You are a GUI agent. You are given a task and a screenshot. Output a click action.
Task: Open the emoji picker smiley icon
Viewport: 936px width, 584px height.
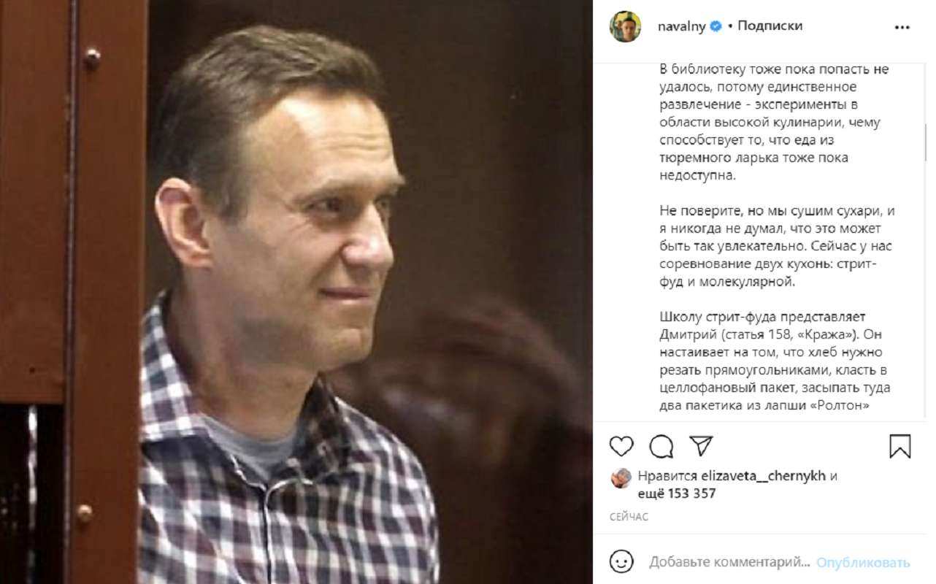click(x=621, y=562)
